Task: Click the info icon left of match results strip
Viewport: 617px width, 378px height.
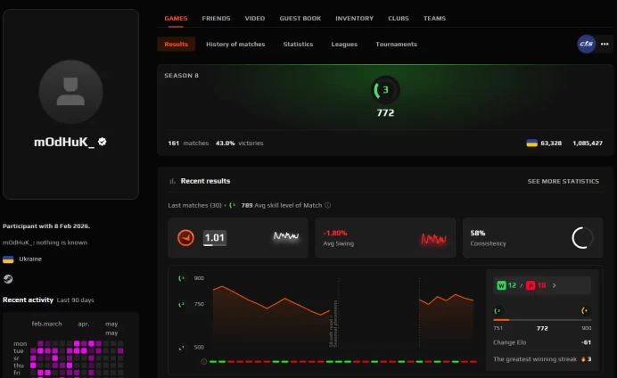Action: click(x=204, y=361)
